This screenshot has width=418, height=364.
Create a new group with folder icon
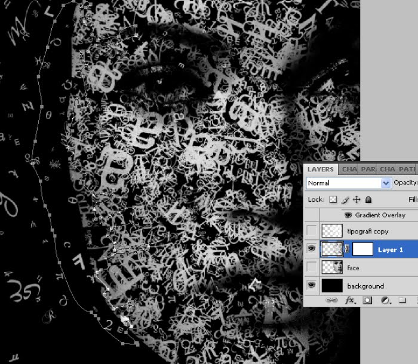click(x=402, y=300)
